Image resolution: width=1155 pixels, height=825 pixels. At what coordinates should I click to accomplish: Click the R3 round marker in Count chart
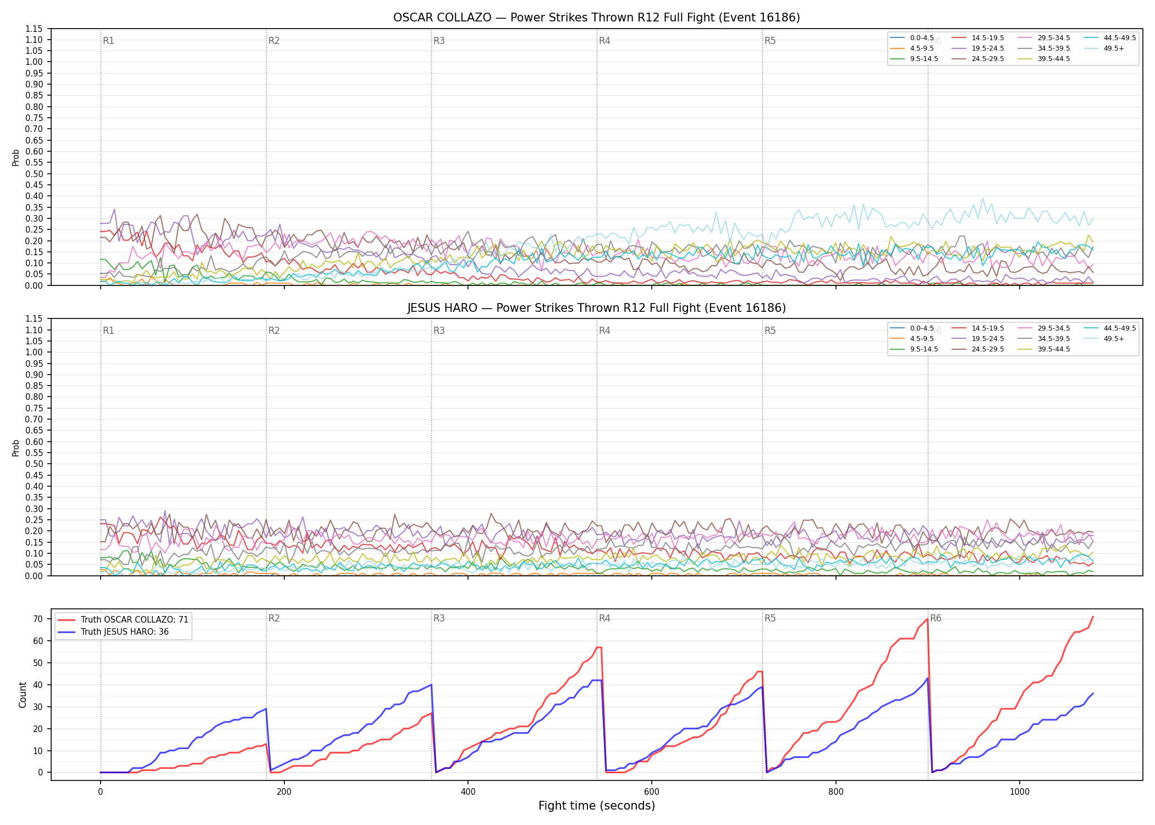[439, 618]
